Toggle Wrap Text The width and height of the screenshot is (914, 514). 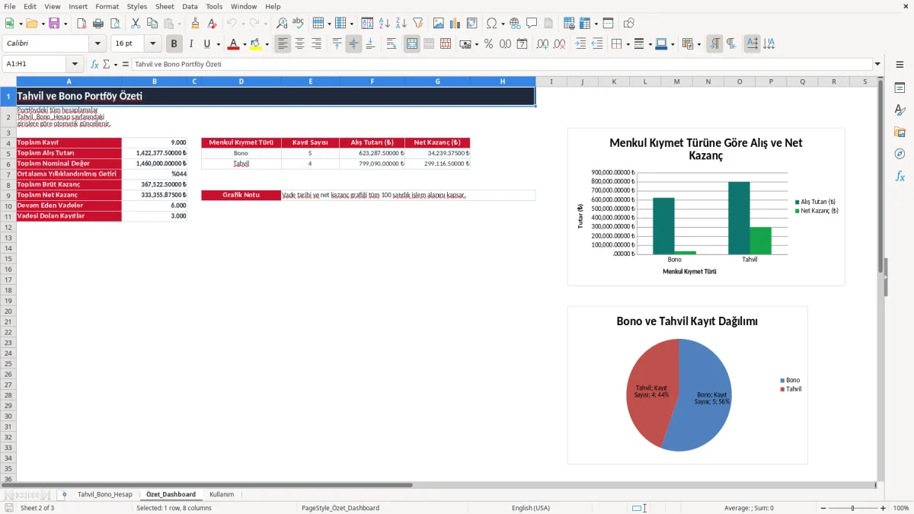coord(391,44)
